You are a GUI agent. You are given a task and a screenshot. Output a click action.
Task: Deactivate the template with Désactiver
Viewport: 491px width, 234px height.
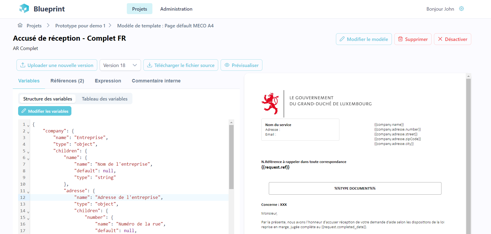click(x=452, y=39)
